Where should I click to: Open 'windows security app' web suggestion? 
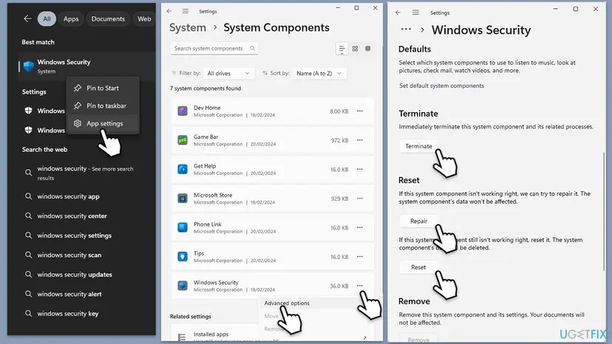pyautogui.click(x=68, y=196)
